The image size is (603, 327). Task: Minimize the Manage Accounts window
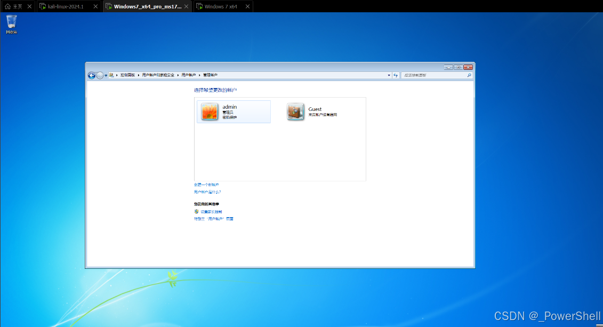point(448,67)
